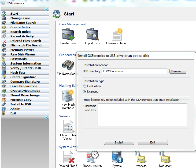Click the Drive Preparation sidebar icon
Screen dimensions: 196x168
[x=4, y=86]
